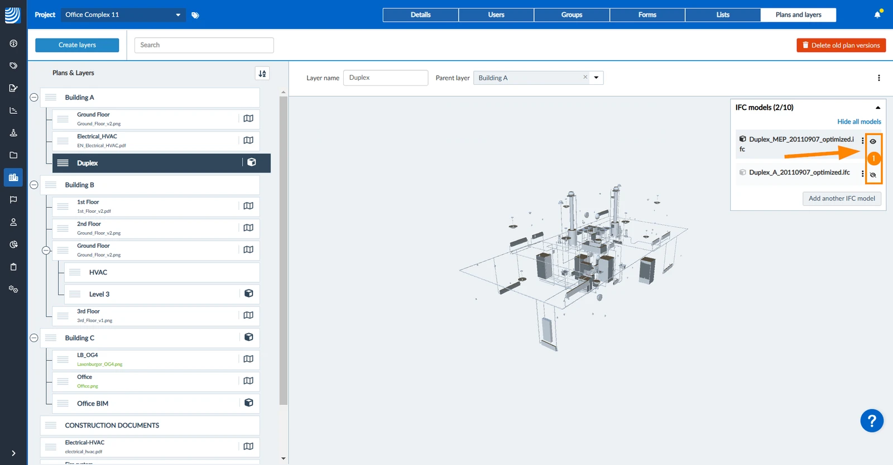Image resolution: width=893 pixels, height=465 pixels.
Task: Collapse the Building A tree node
Action: click(x=34, y=97)
